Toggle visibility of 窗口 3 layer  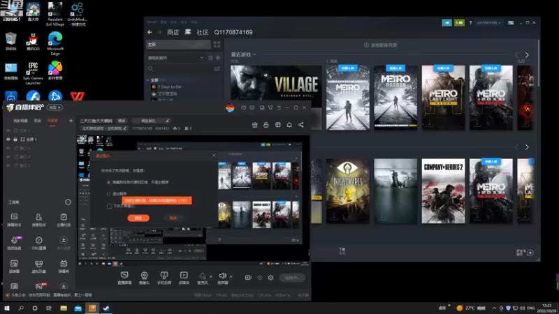coord(8,165)
